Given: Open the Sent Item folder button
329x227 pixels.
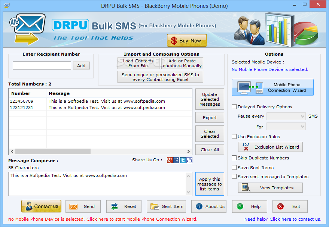Looking at the screenshot, I should [167, 206].
